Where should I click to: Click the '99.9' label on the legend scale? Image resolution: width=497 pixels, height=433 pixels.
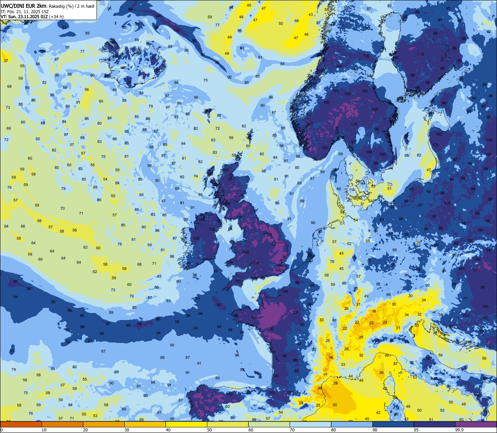[x=459, y=430]
